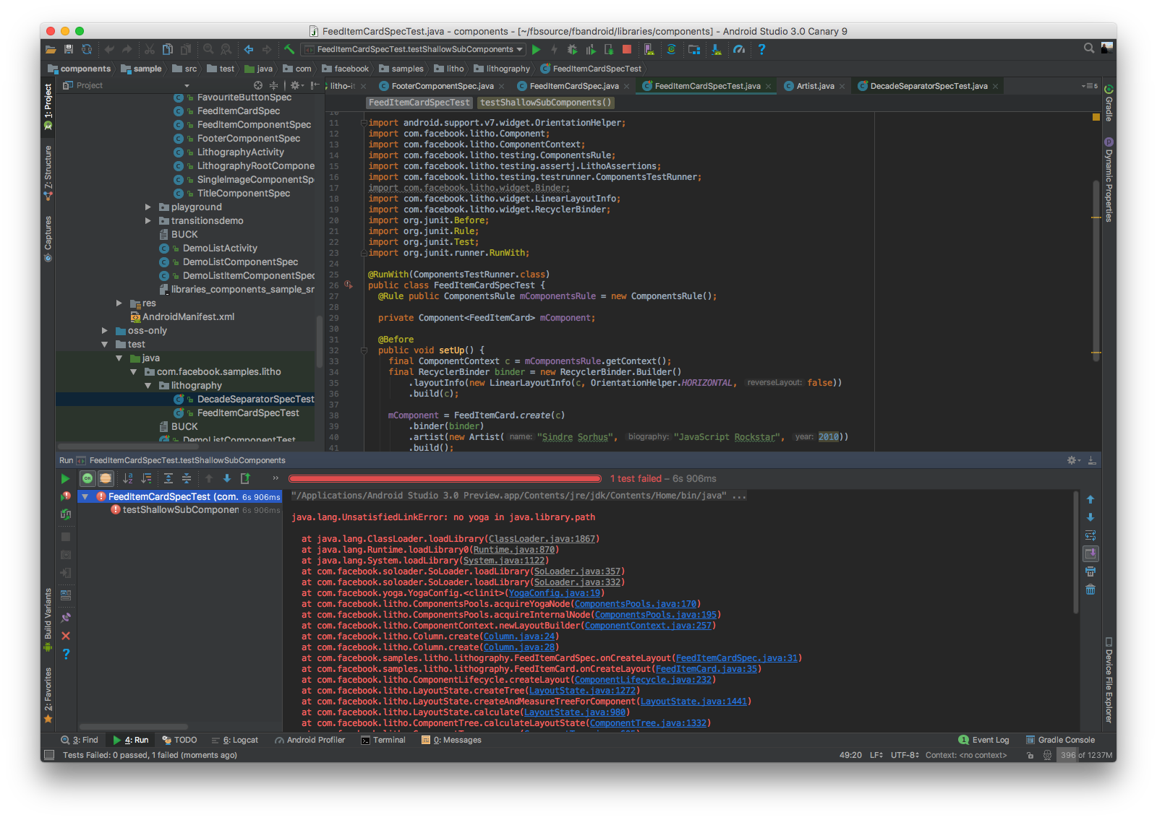Toggle the Project tool window stripe button
This screenshot has height=820, width=1157.
(x=48, y=106)
